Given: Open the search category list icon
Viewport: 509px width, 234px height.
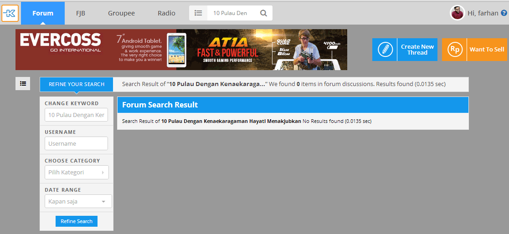Looking at the screenshot, I should click(x=198, y=13).
